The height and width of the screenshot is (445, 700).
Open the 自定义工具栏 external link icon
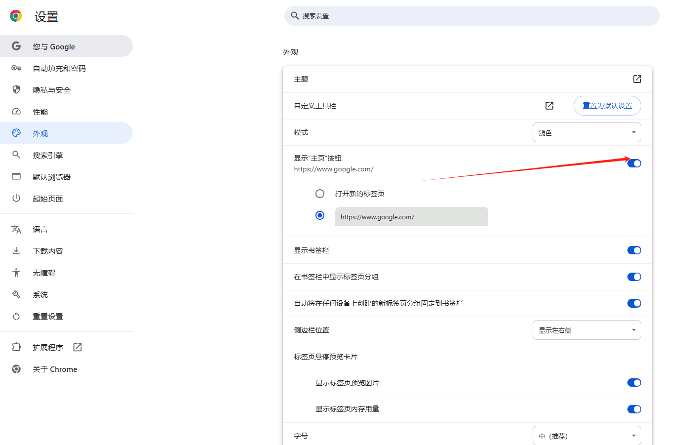pyautogui.click(x=549, y=106)
